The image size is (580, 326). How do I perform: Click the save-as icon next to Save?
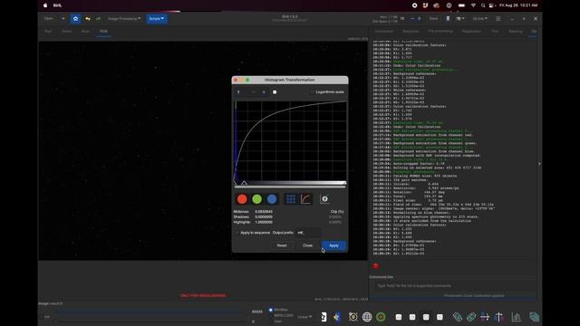[448, 18]
